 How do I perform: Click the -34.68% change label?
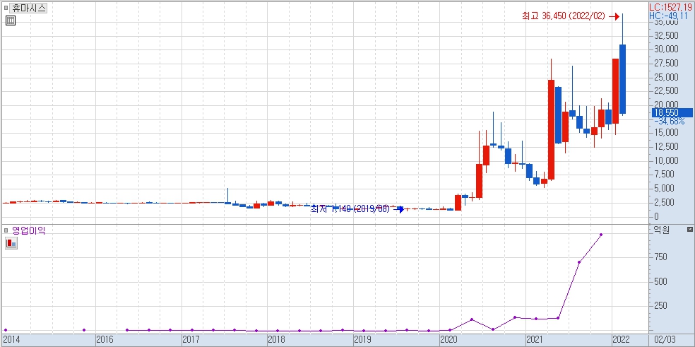pyautogui.click(x=670, y=121)
